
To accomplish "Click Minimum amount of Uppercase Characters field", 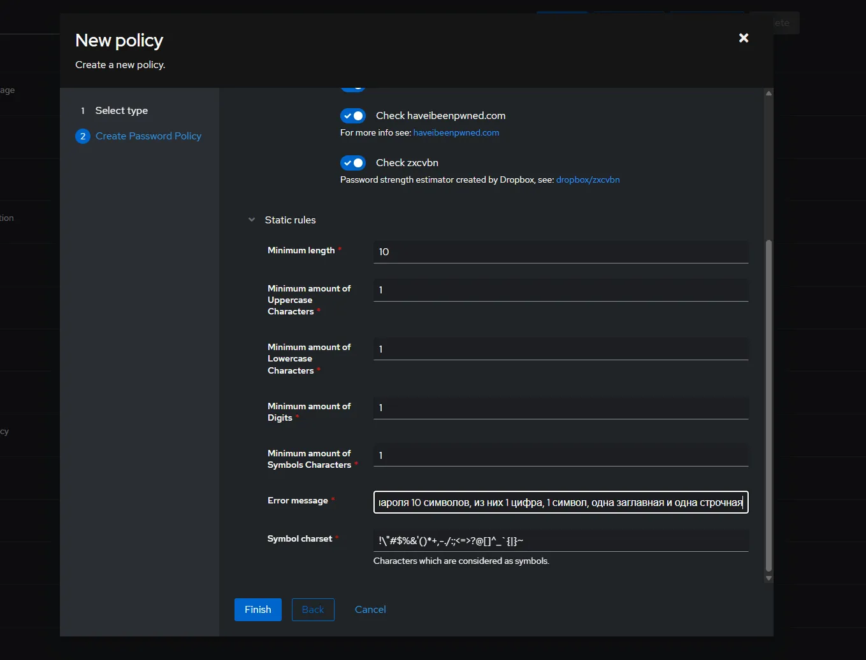I will [560, 290].
